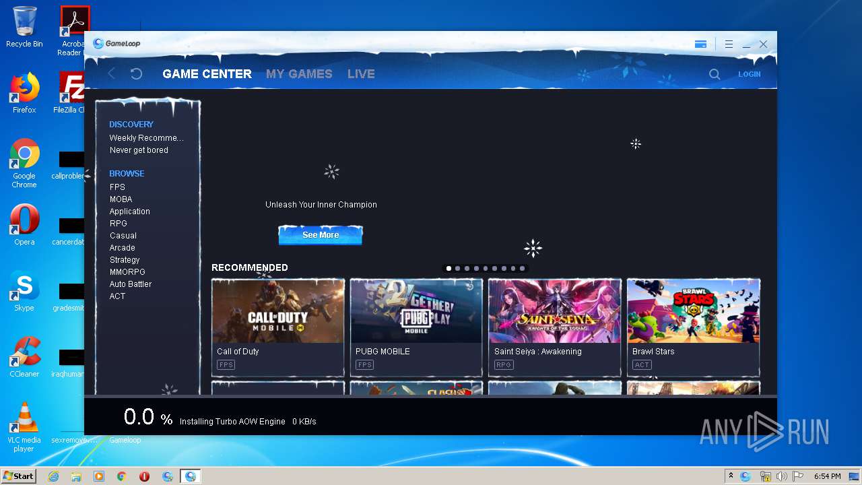Open search with the magnifier icon
This screenshot has width=862, height=485.
[715, 74]
